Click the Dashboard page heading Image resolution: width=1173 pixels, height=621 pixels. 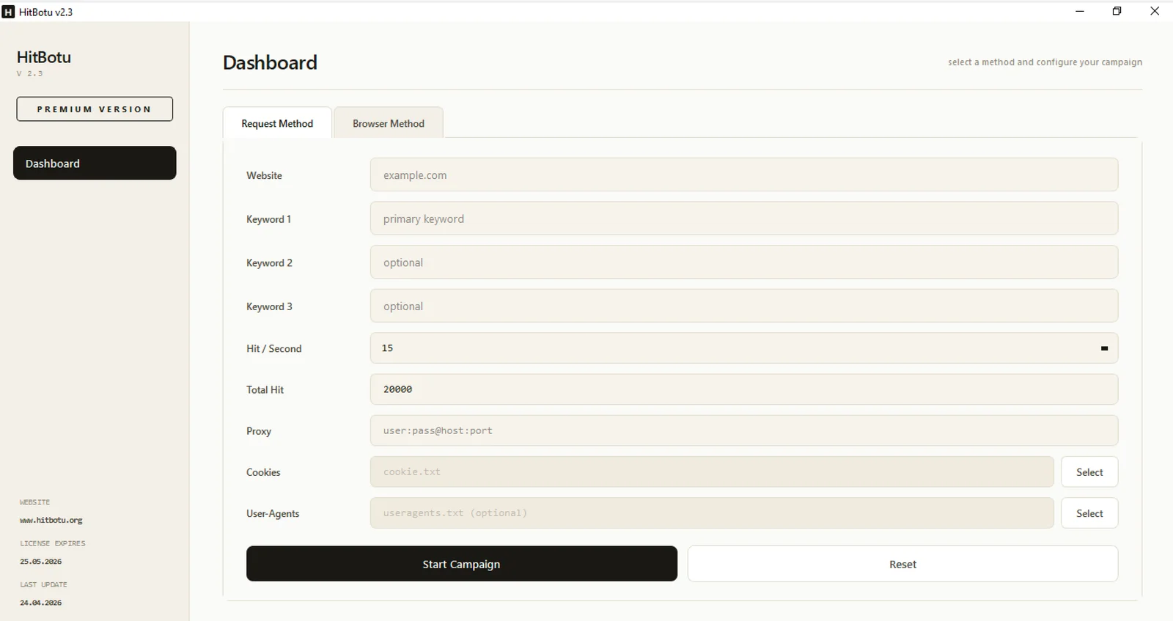point(270,62)
